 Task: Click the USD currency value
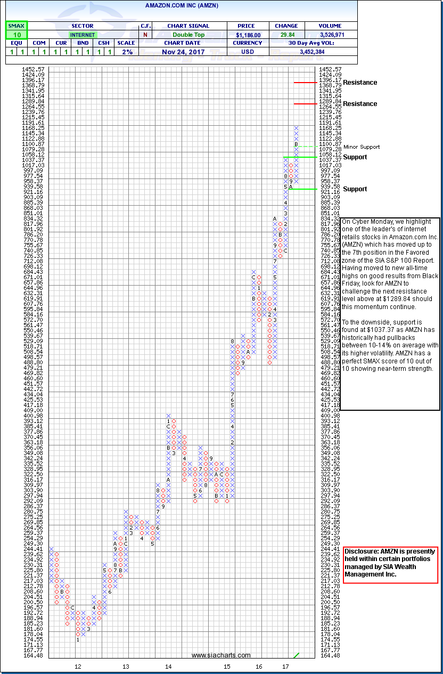coord(248,52)
